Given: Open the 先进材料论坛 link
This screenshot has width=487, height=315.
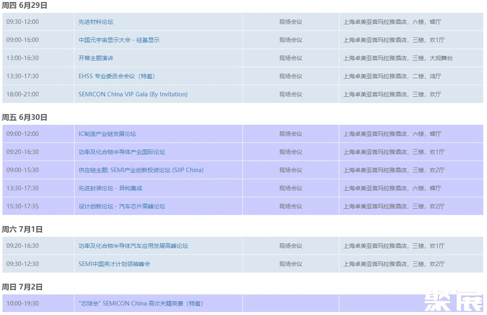Looking at the screenshot, I should point(96,22).
